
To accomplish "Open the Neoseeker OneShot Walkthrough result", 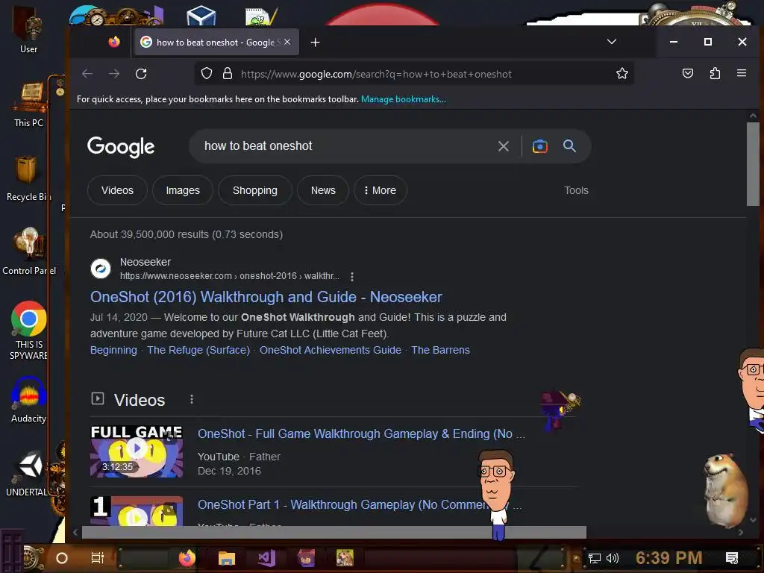I will pyautogui.click(x=266, y=297).
